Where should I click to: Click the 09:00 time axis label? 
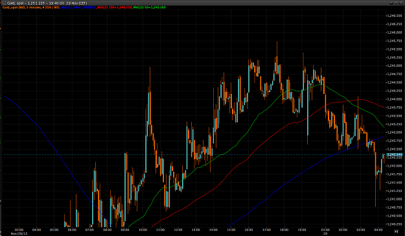tap(125, 230)
